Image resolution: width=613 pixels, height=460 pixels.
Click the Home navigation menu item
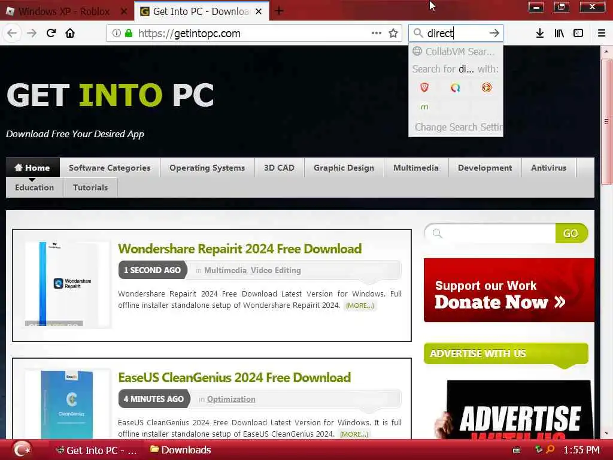click(33, 168)
